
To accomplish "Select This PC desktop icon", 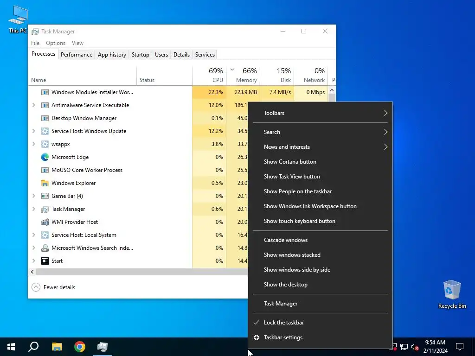I will [18, 19].
